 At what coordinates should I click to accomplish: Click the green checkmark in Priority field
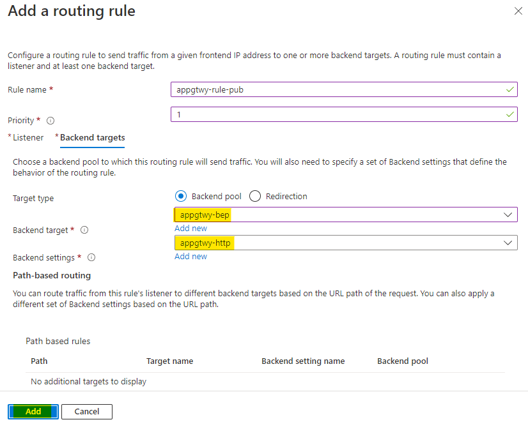pos(509,114)
